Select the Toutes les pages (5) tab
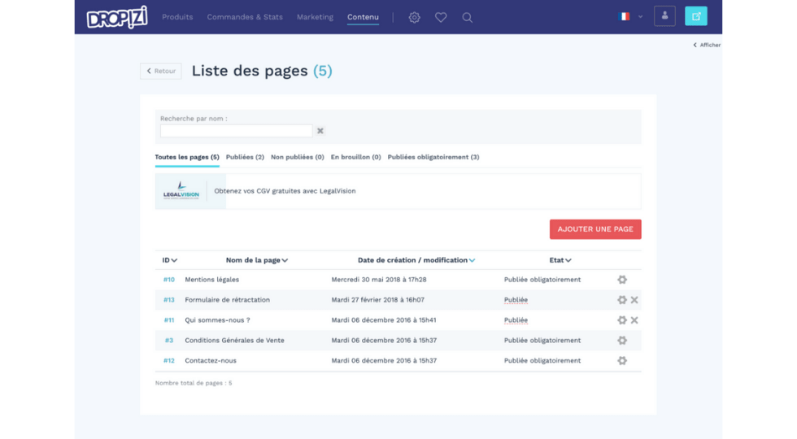 click(187, 158)
